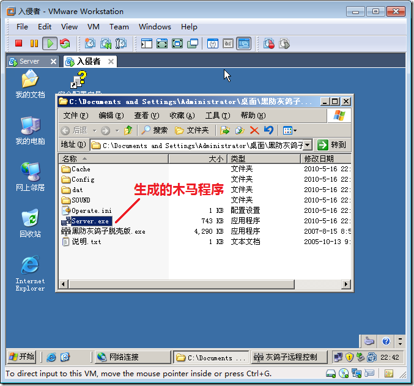
Task: Click the Appliance view icon
Action: click(x=228, y=43)
